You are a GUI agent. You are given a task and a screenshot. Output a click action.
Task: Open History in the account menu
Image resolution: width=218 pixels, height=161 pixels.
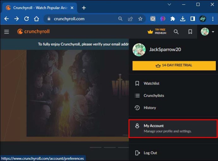click(150, 108)
